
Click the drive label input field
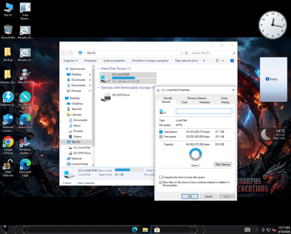coord(204,111)
